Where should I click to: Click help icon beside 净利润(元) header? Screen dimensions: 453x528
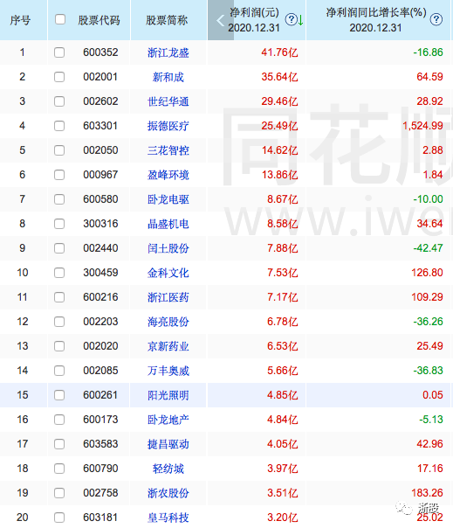click(291, 19)
